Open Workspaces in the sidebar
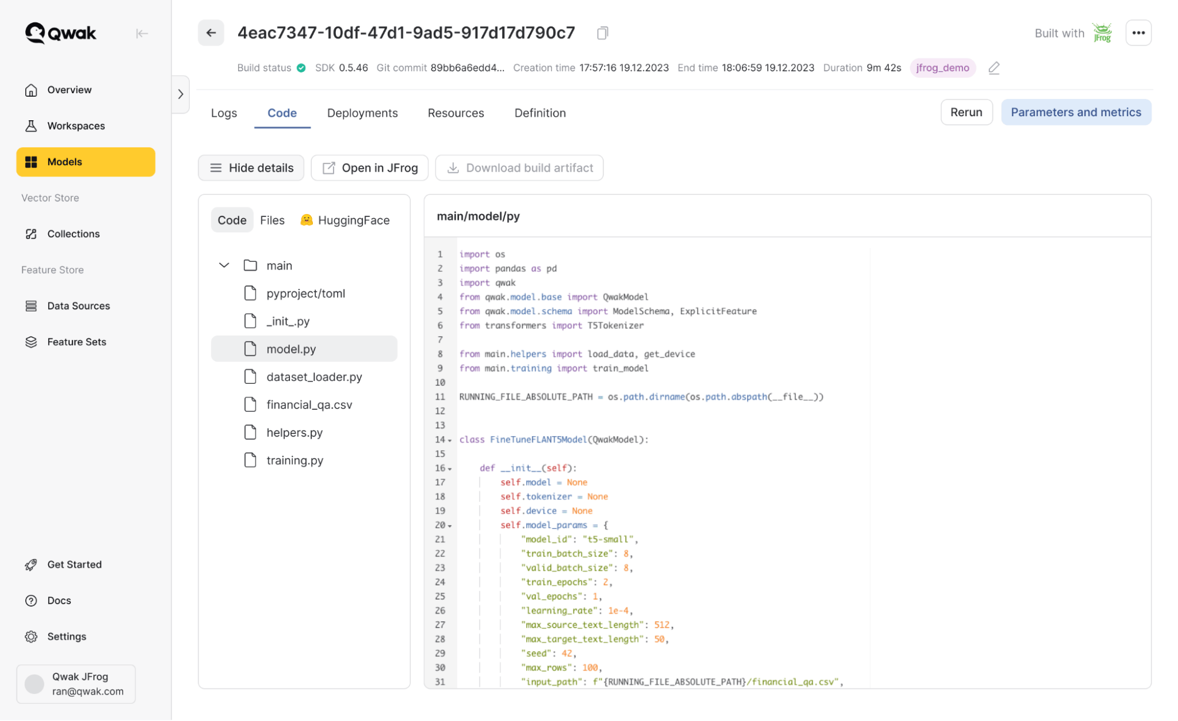This screenshot has width=1178, height=721. point(85,126)
